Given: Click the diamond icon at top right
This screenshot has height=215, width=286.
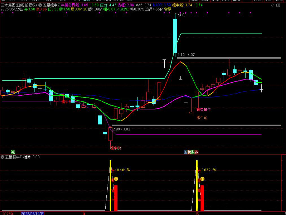Looking at the screenshot, I should click(x=272, y=5).
